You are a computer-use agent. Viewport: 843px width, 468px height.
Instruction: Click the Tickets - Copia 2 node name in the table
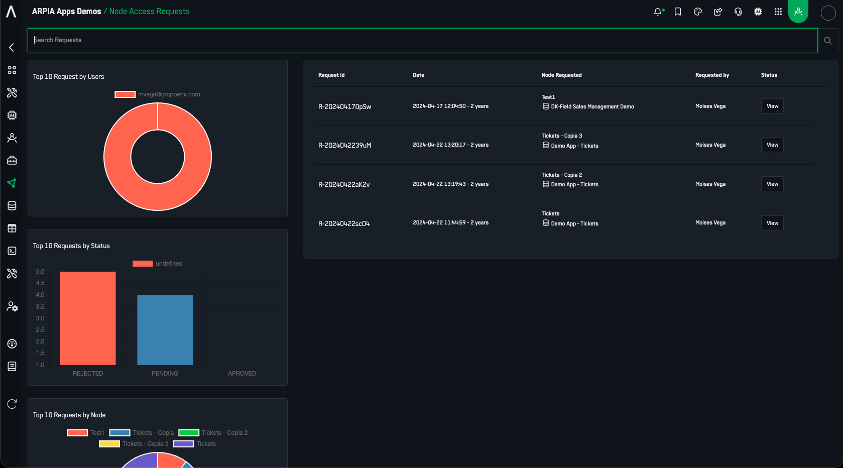click(561, 175)
